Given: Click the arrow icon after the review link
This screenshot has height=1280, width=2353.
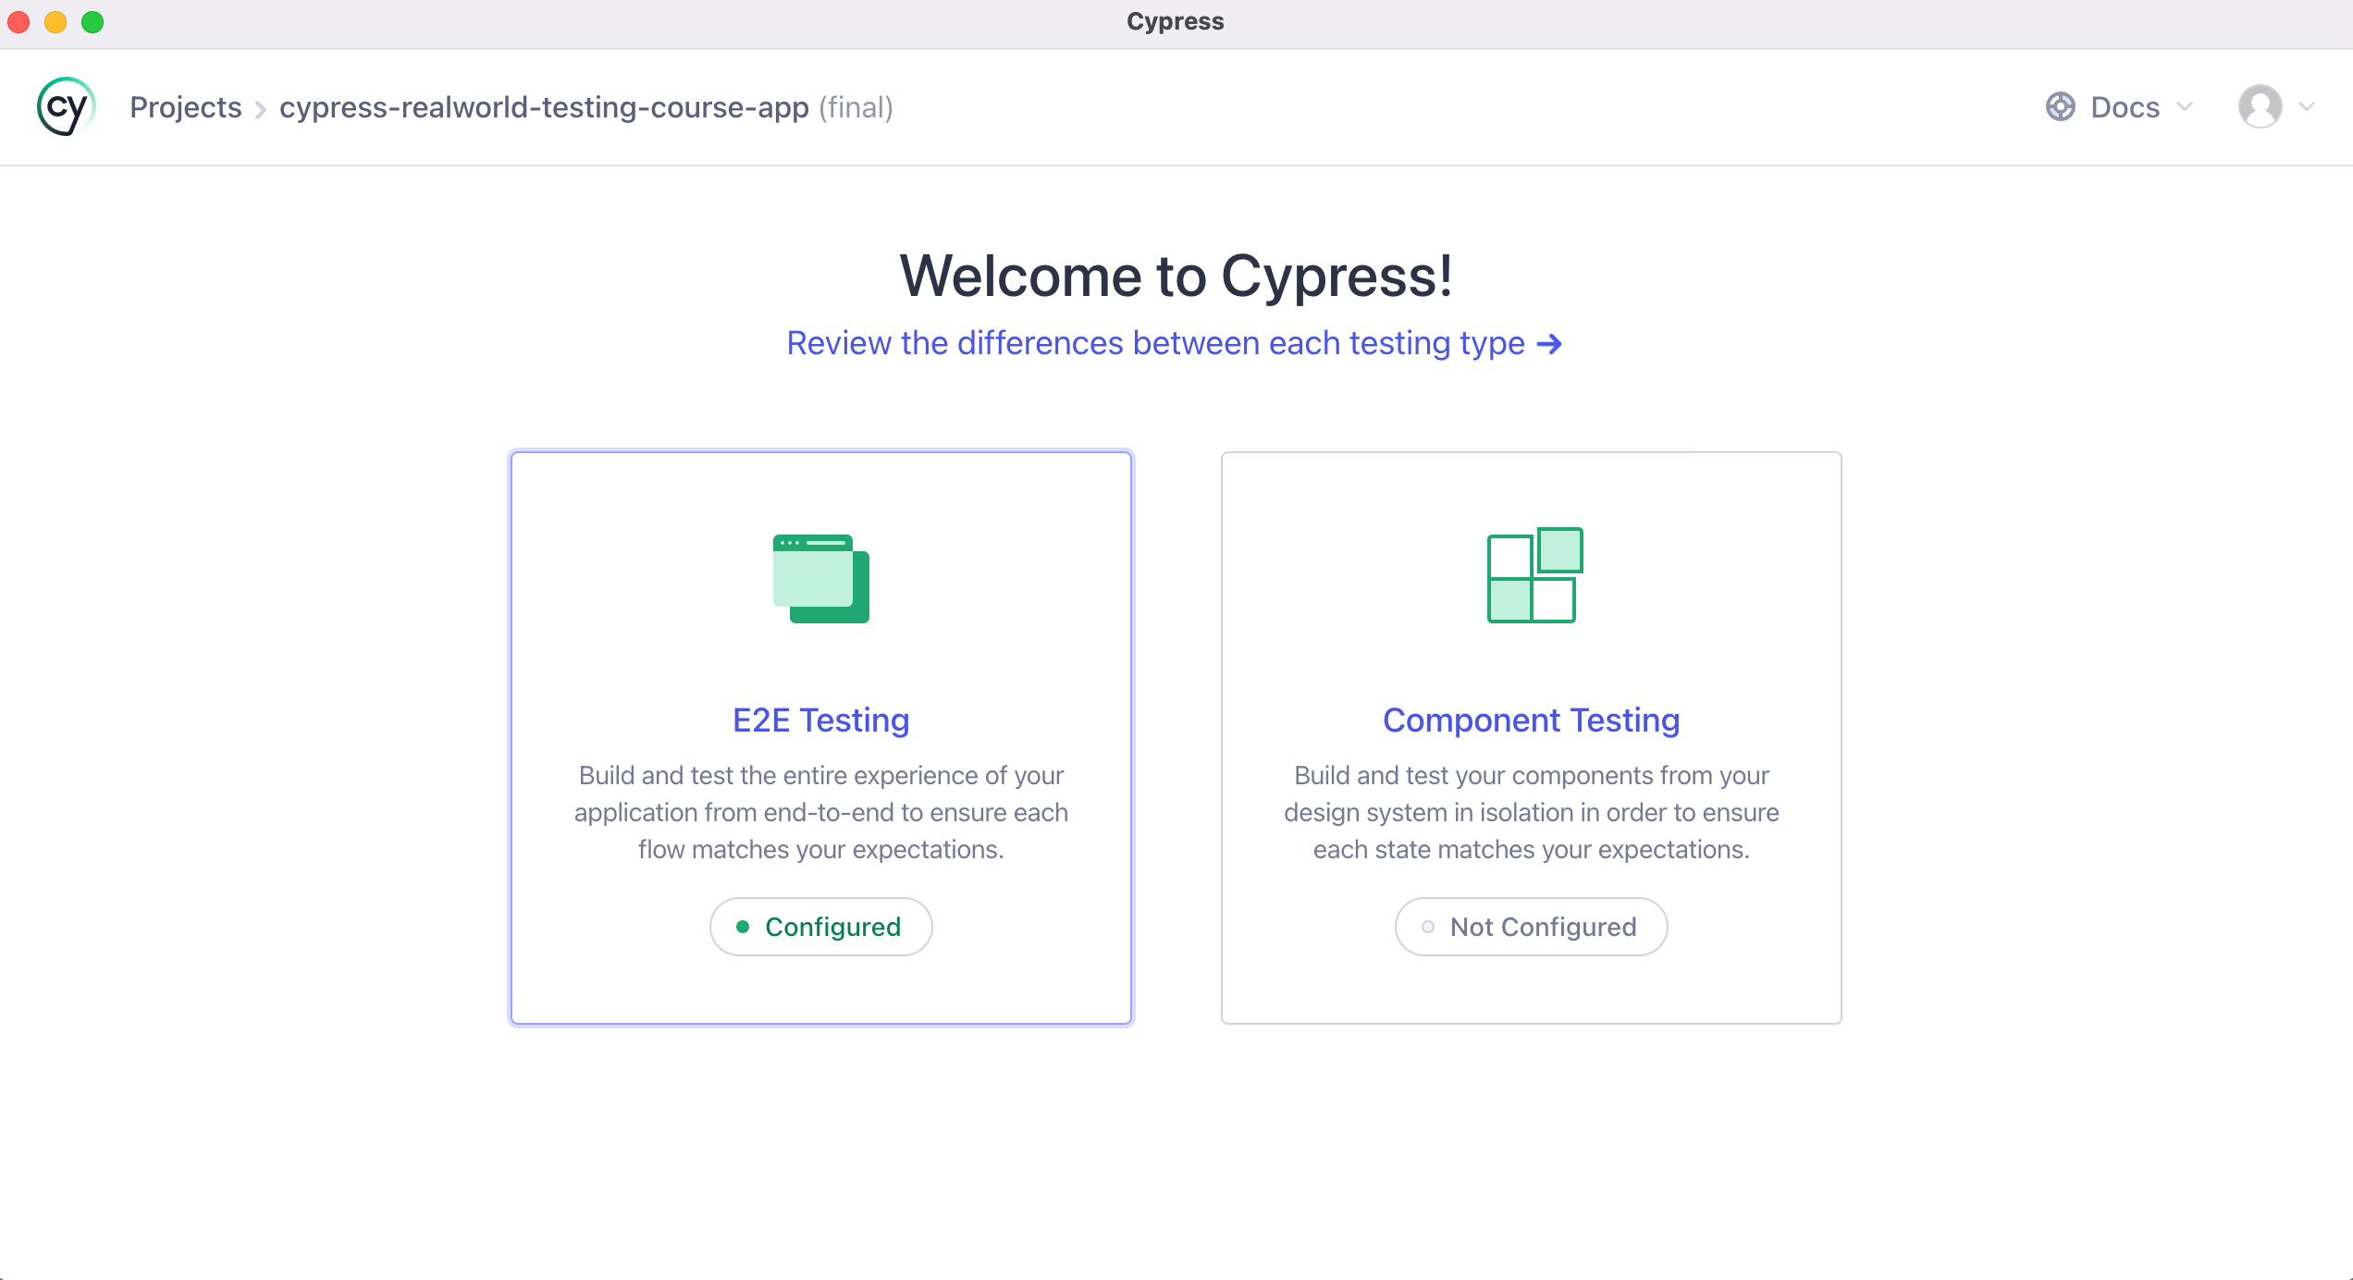Looking at the screenshot, I should click(1549, 343).
